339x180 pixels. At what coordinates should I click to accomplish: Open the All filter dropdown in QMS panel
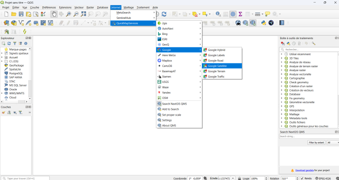click(332, 142)
